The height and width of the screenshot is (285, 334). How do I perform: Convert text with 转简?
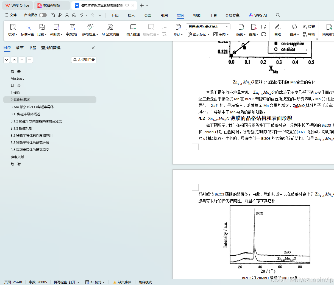309,34
